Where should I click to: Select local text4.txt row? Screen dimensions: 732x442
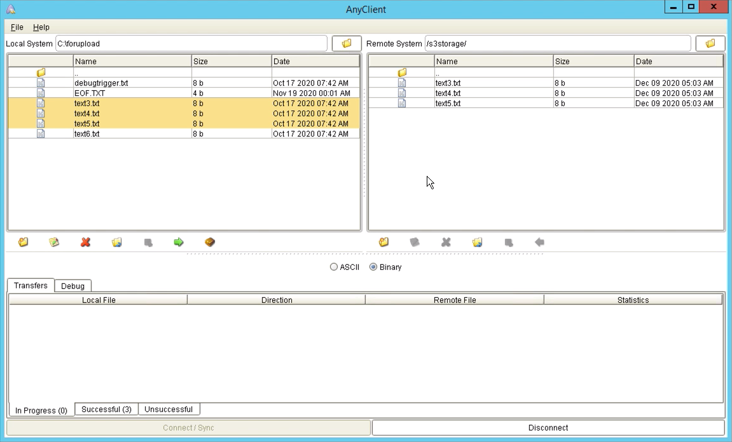click(x=184, y=113)
